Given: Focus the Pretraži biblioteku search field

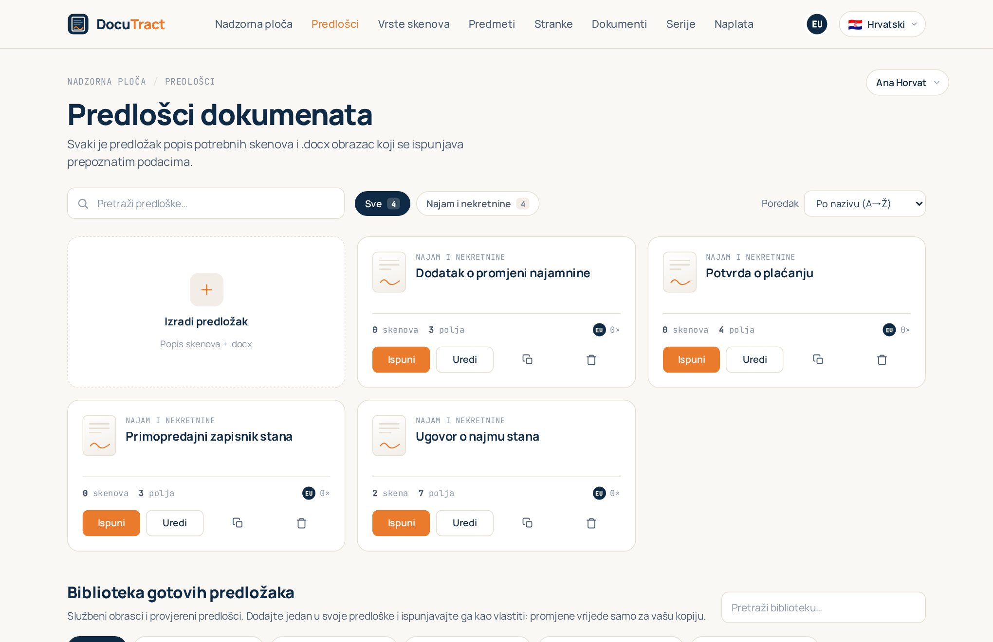Looking at the screenshot, I should [823, 607].
